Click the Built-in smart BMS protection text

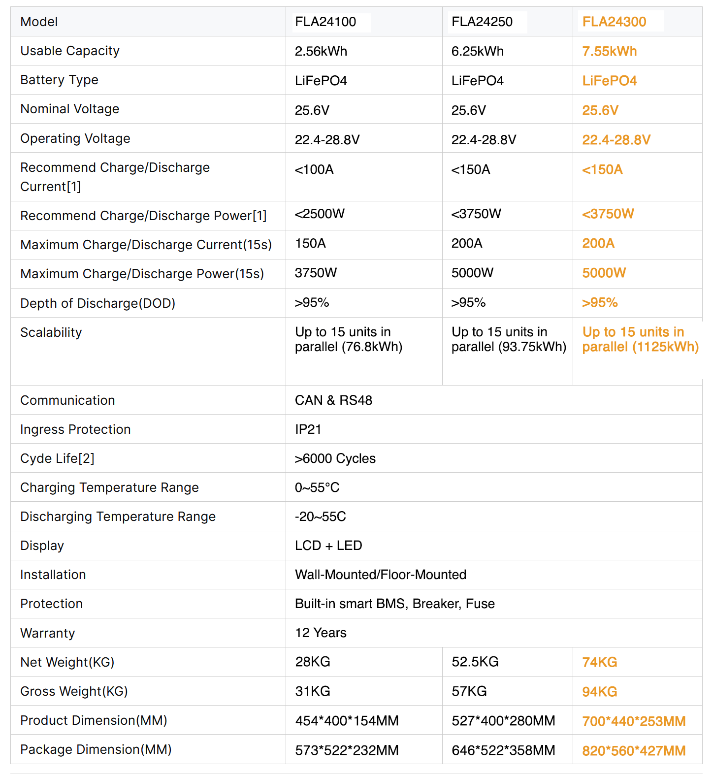(x=351, y=604)
